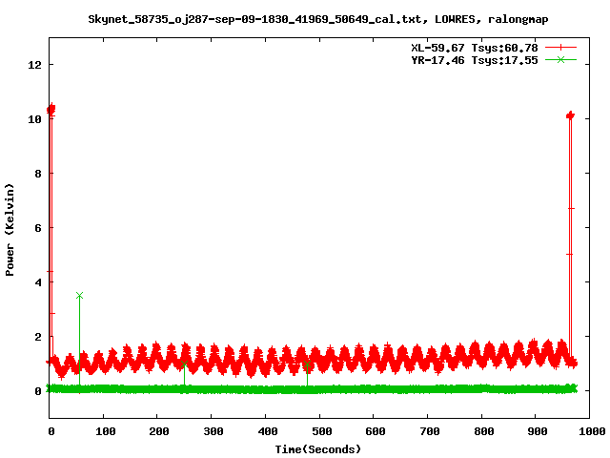Click the Power (Kelvin) y-axis label
This screenshot has height=458, width=610.
click(10, 230)
